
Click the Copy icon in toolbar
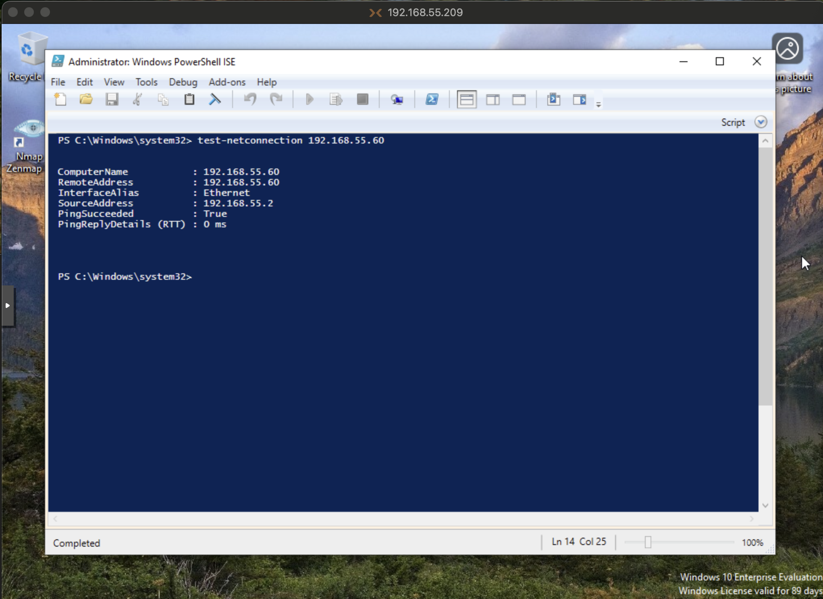coord(163,99)
